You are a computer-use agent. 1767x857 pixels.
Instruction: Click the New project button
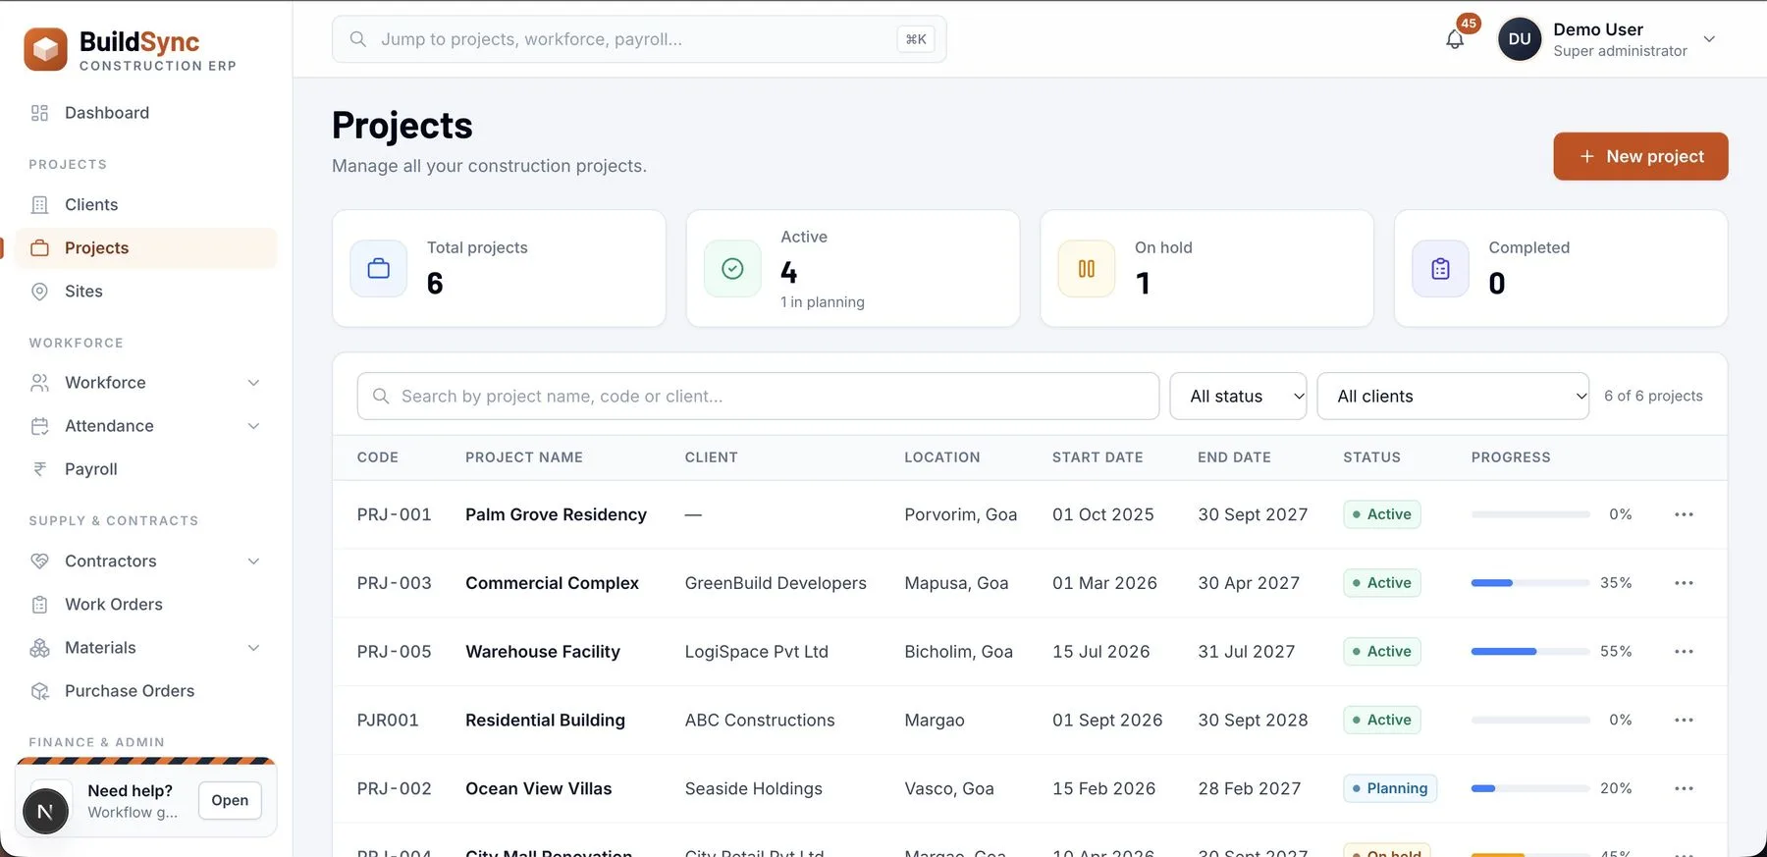(x=1640, y=156)
